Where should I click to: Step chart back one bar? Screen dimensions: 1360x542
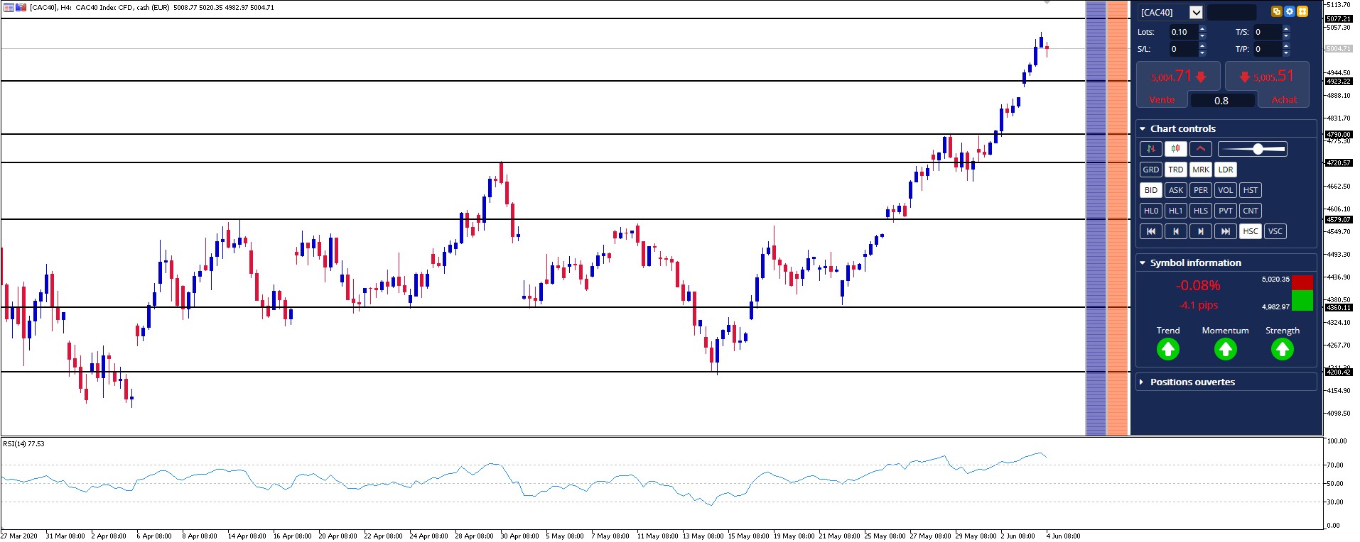[x=1175, y=231]
